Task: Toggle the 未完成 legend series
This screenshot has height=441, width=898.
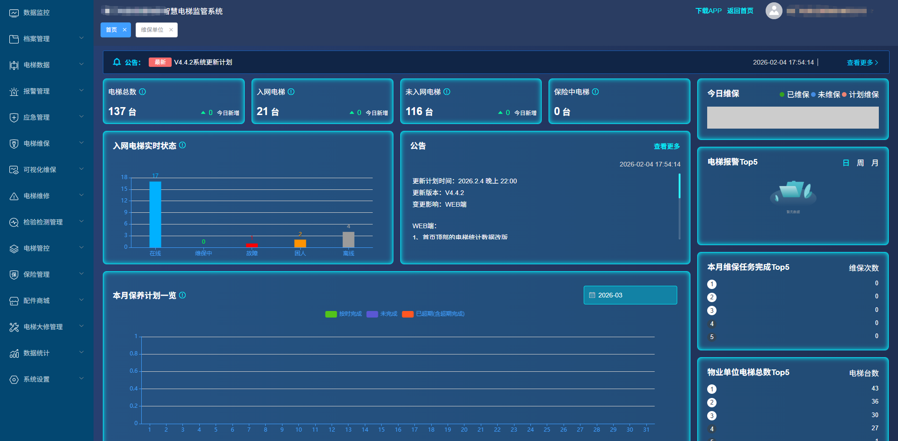Action: (x=382, y=314)
